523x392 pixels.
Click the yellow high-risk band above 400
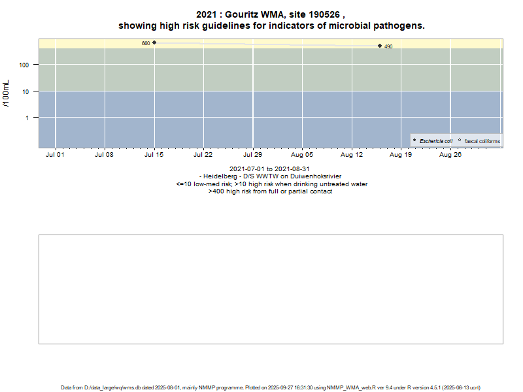[261, 43]
